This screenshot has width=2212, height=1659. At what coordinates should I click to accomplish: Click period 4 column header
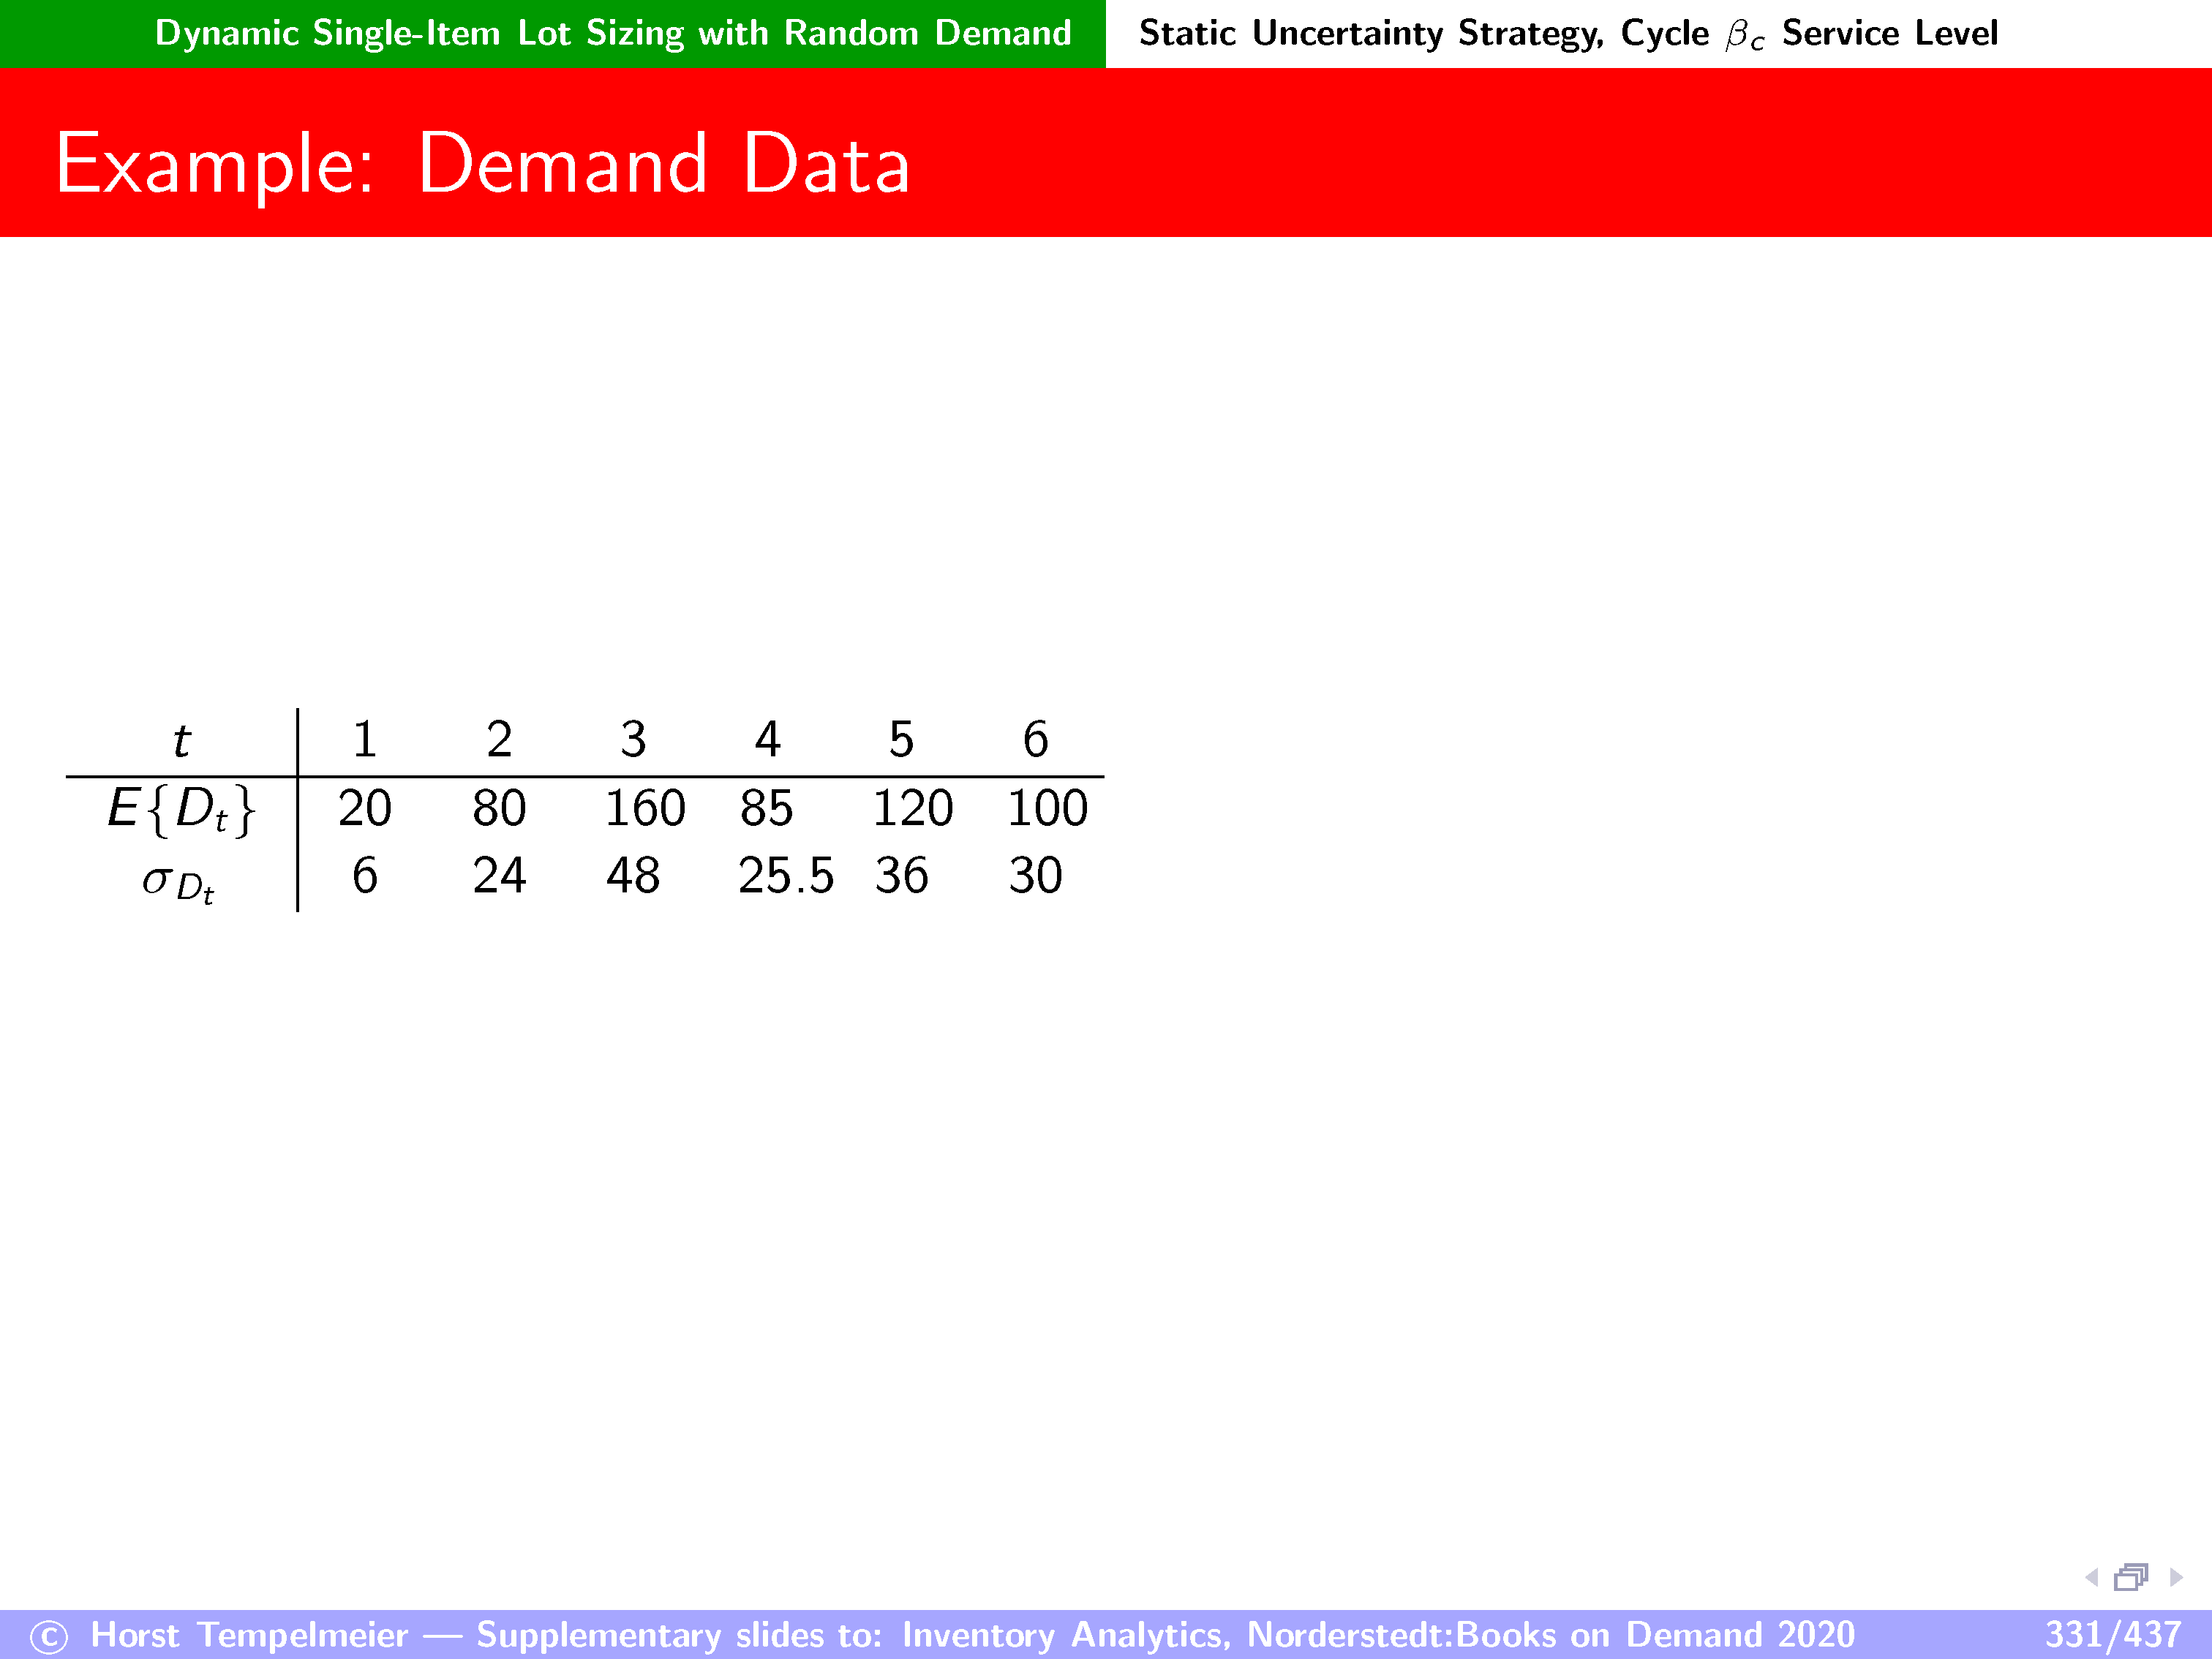tap(767, 740)
